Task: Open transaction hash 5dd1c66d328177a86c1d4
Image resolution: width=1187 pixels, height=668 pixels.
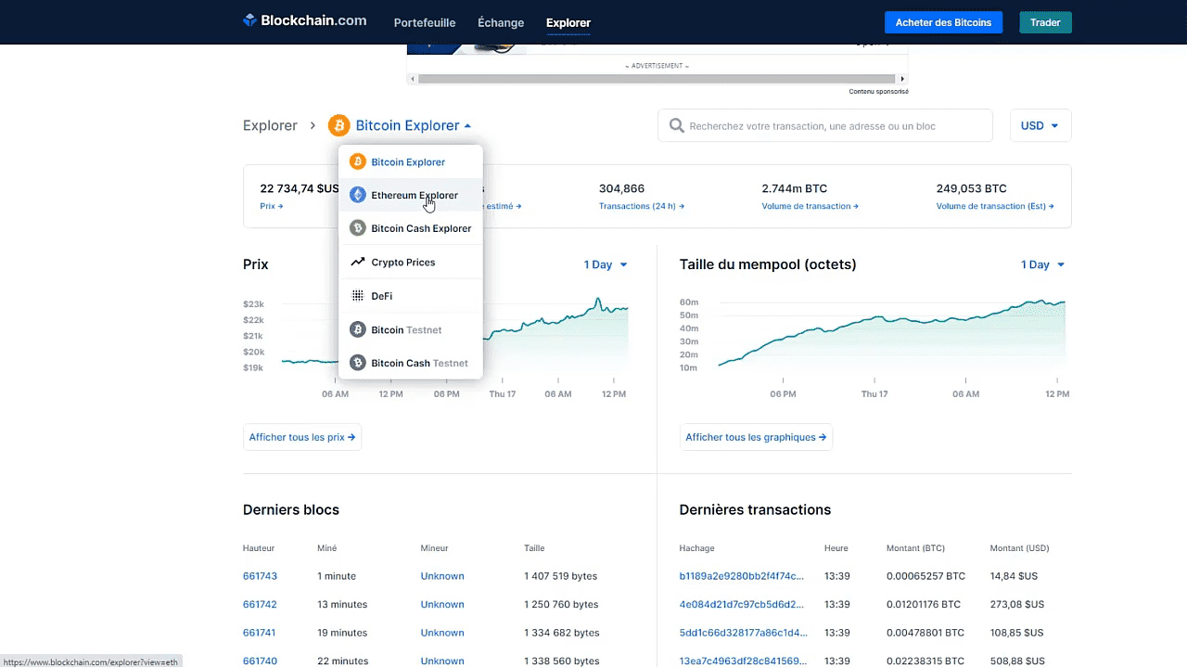Action: [744, 633]
